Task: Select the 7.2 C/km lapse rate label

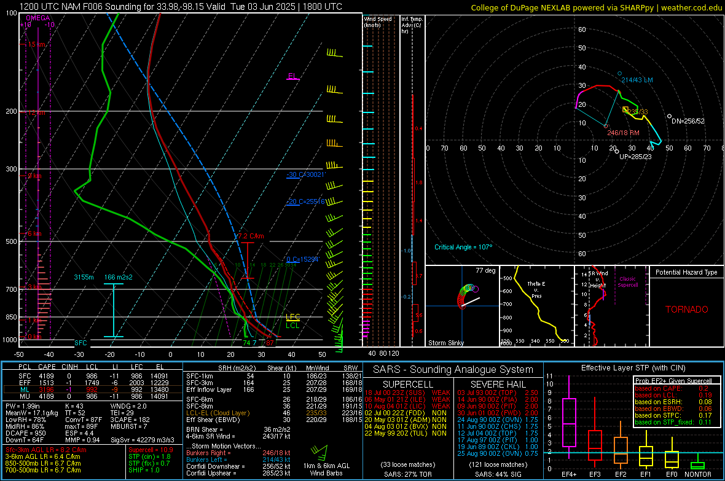Action: click(x=251, y=236)
